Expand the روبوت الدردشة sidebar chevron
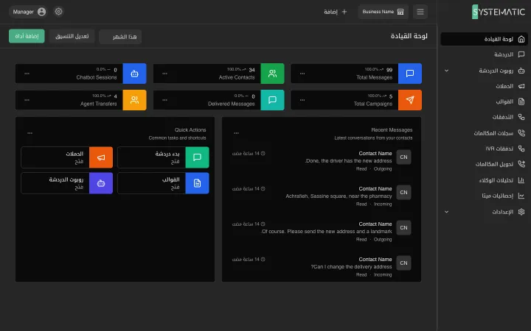The width and height of the screenshot is (531, 331). point(446,71)
